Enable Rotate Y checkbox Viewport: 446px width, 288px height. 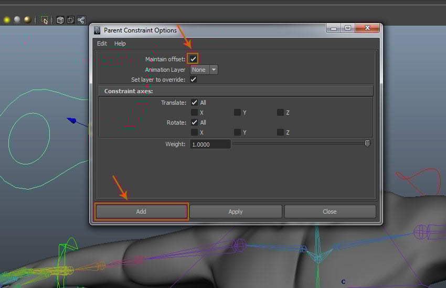pyautogui.click(x=237, y=132)
